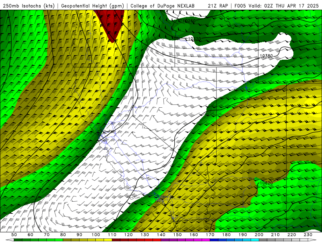Viewport: 322px width, 242px height.
Task: Click the 10620 height contour label
Action: click(266, 183)
